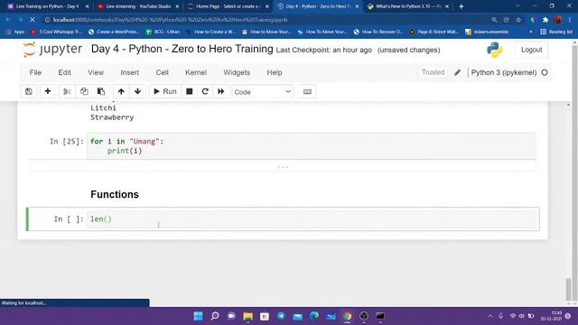This screenshot has height=325, width=578.
Task: Open the Create a WordPress bookmark
Action: [114, 32]
